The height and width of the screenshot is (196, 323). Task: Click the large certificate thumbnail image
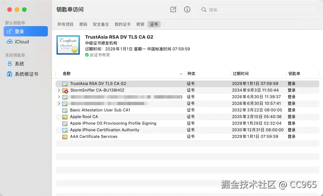tap(68, 45)
